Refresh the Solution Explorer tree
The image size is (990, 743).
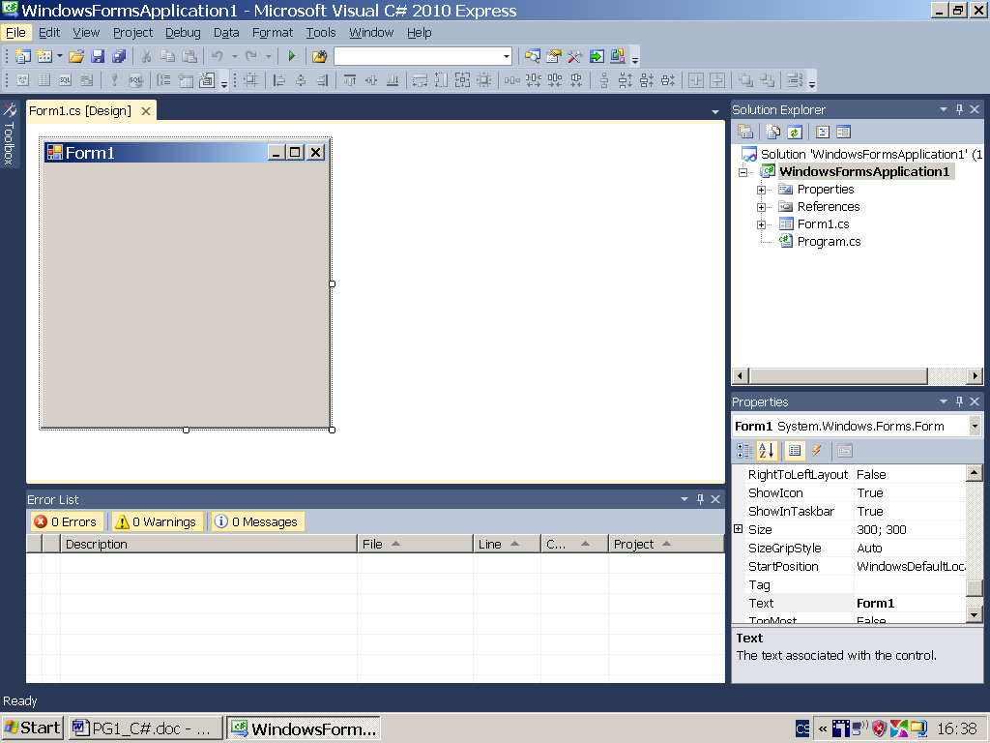(795, 132)
